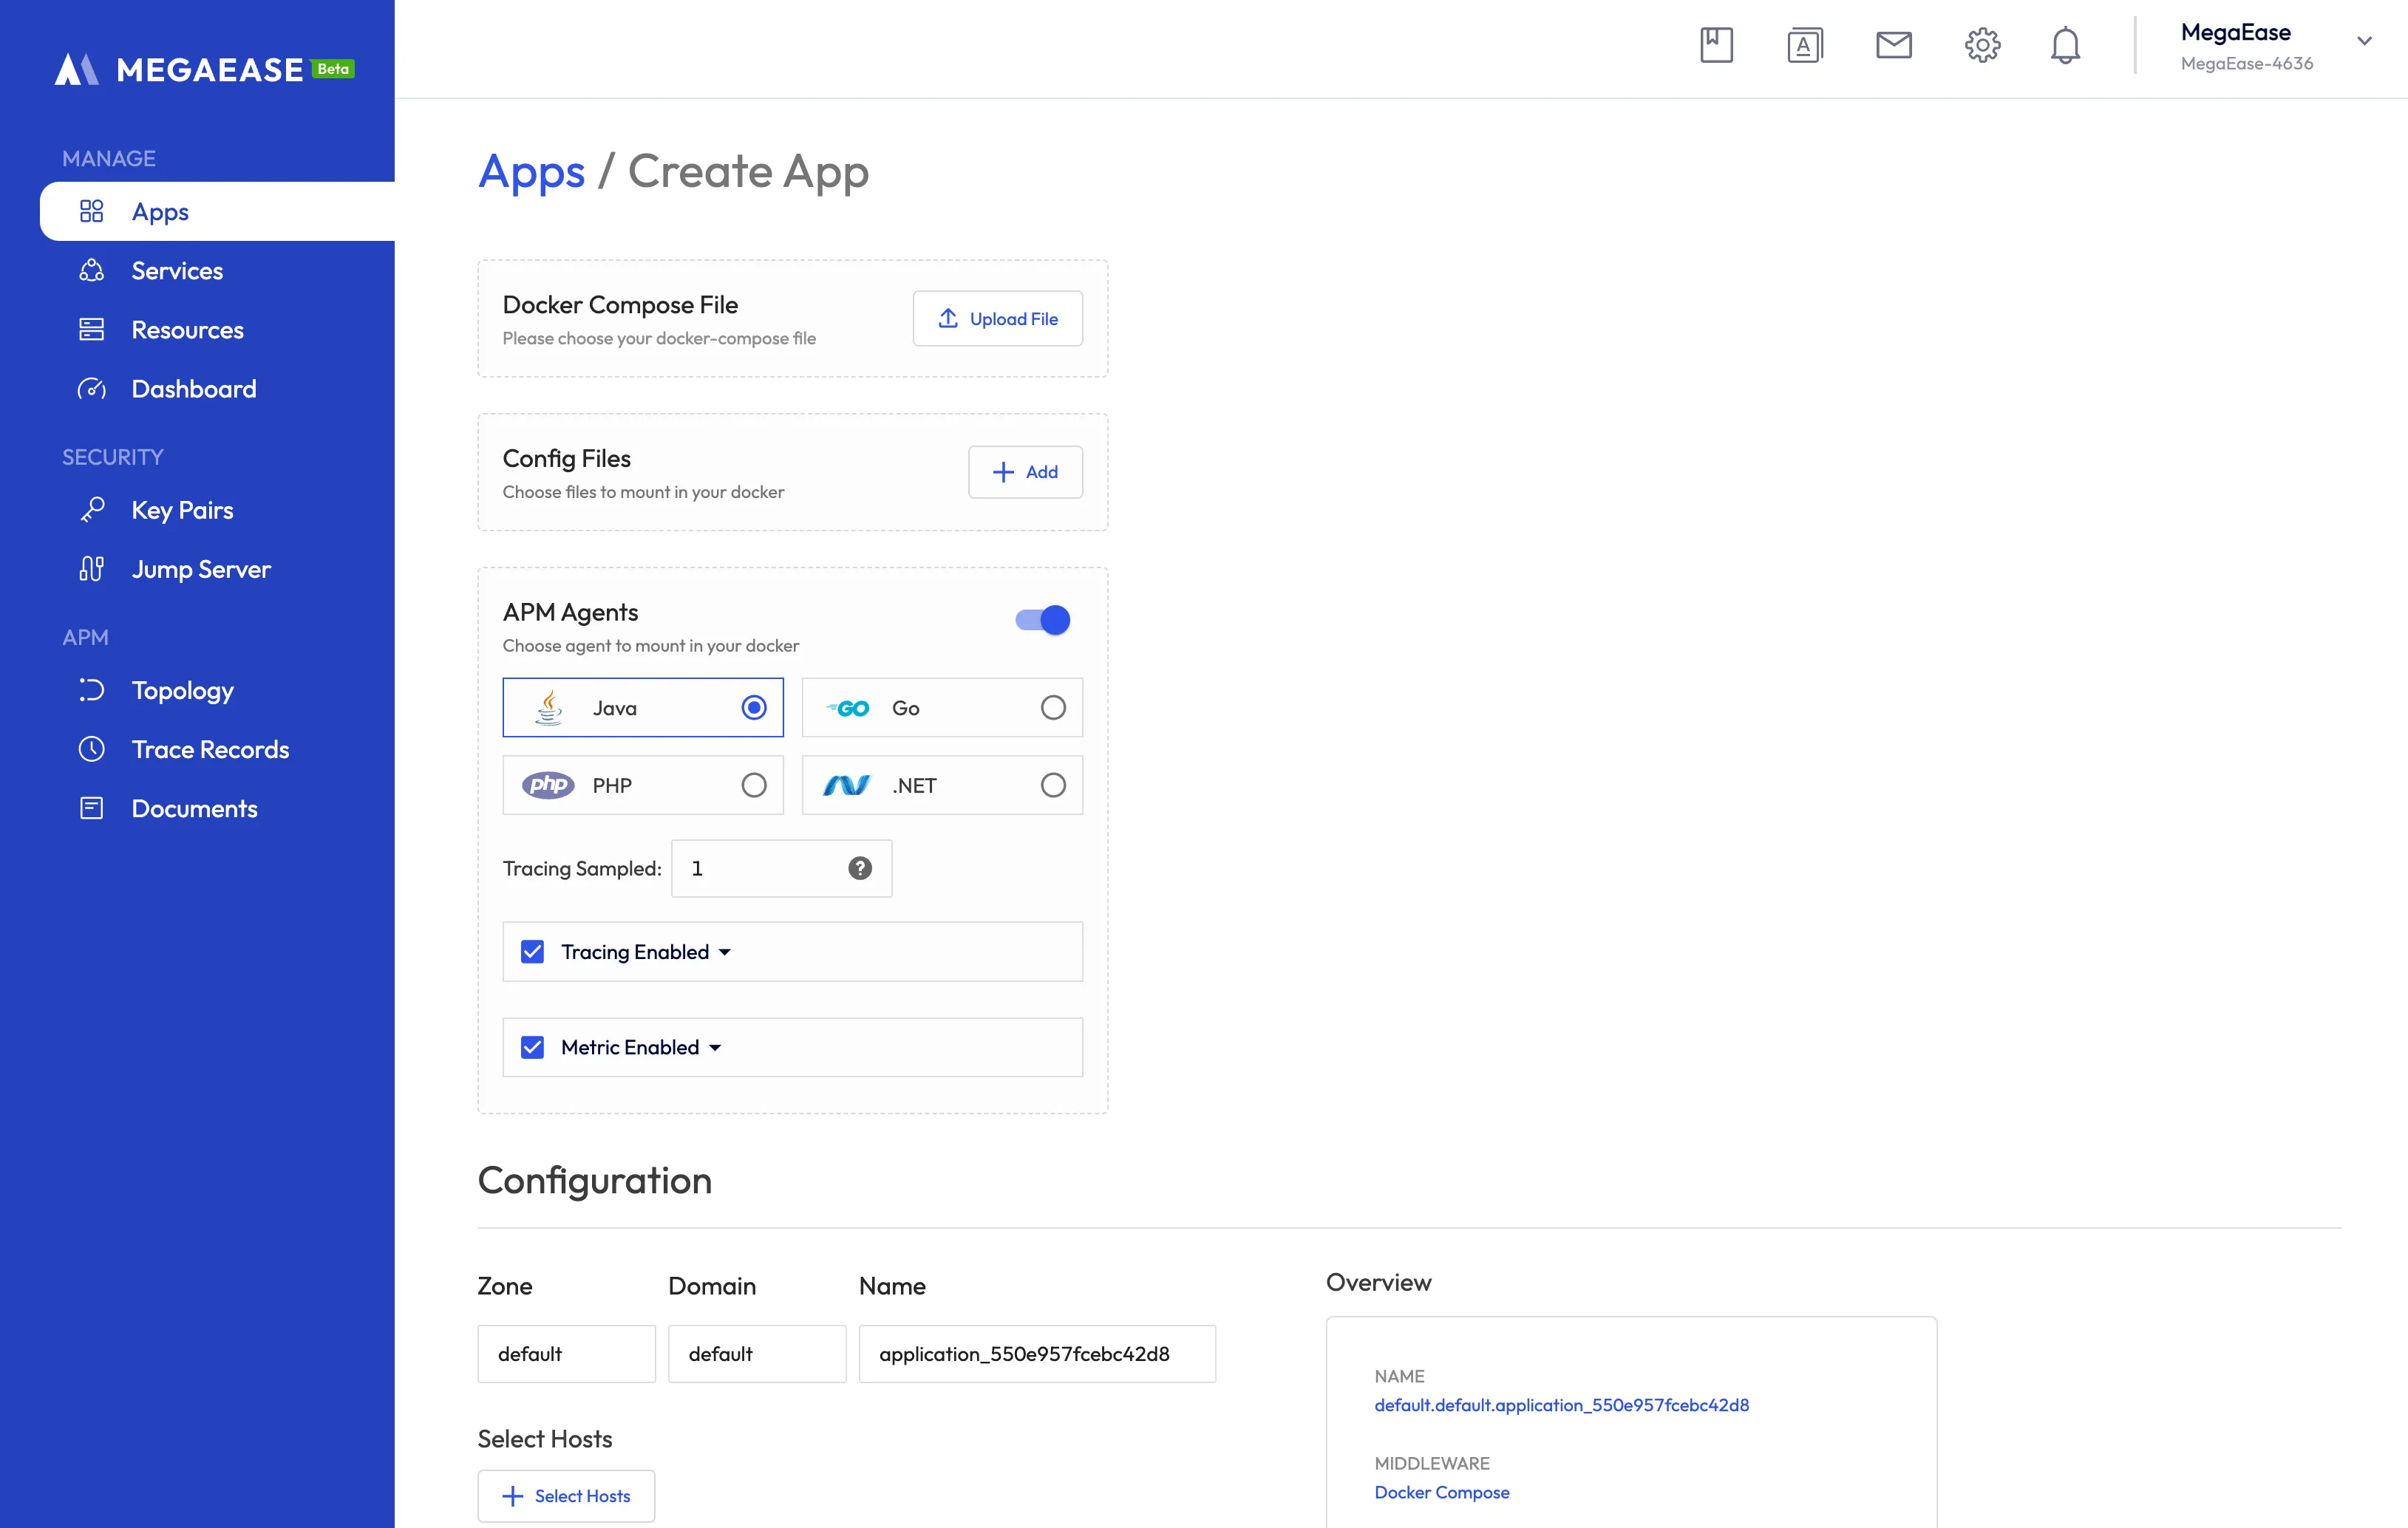Screen dimensions: 2408x1528
Task: Open notifications bell icon
Action: [2065, 45]
